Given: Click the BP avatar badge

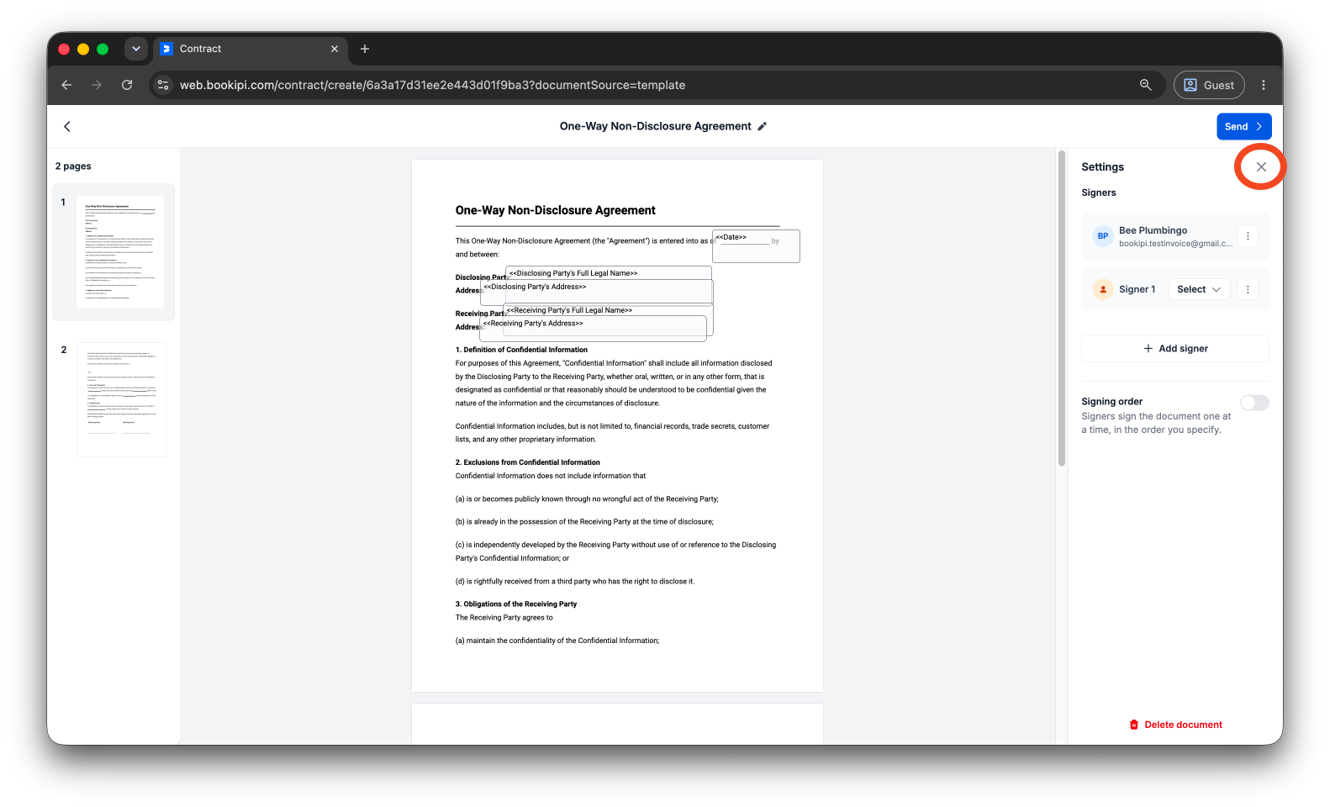Looking at the screenshot, I should [x=1102, y=236].
